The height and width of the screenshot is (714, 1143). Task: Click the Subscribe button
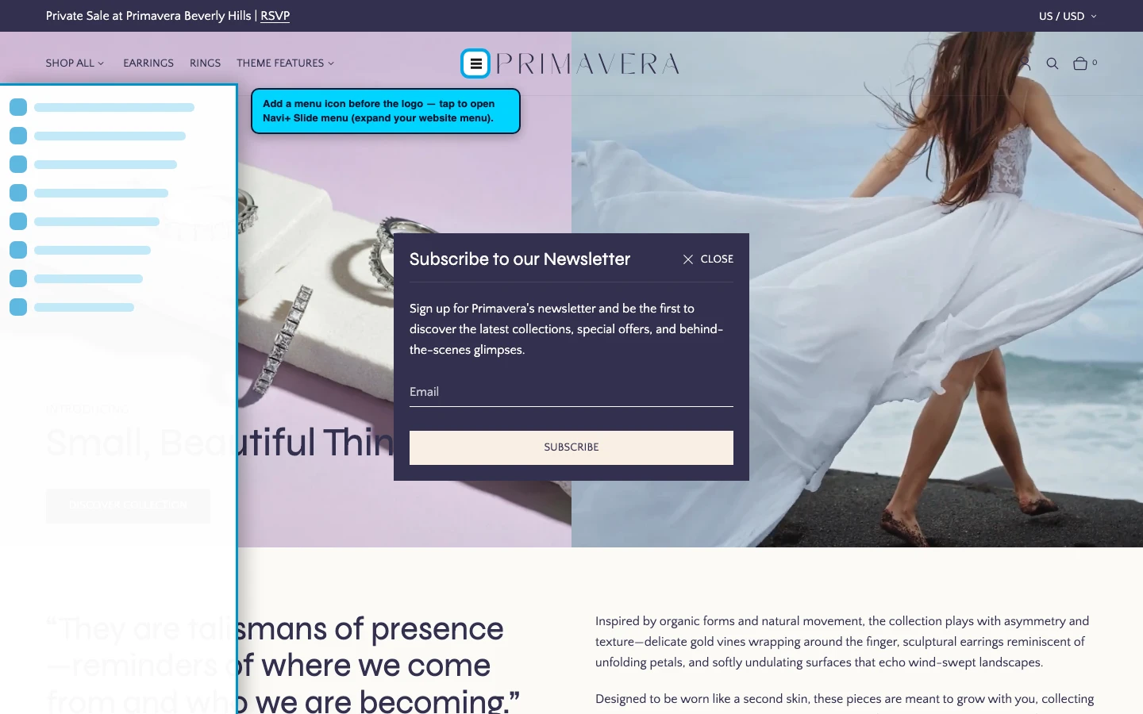(571, 447)
